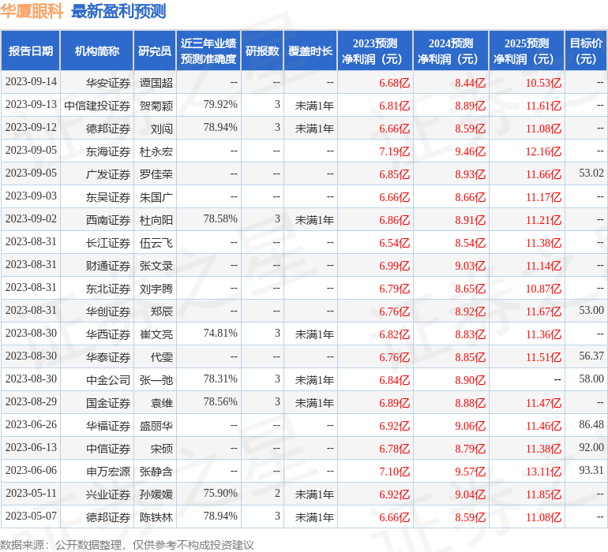Click 10.87亿 forecast value
The image size is (608, 552).
click(x=543, y=288)
